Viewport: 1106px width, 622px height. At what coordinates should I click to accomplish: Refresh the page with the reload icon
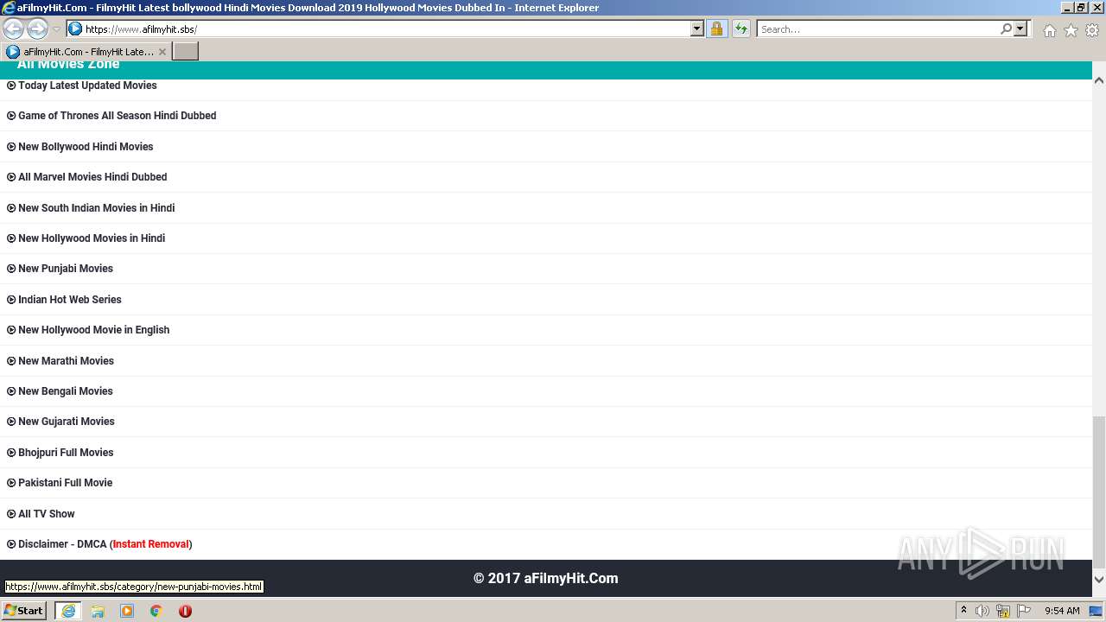tap(741, 29)
